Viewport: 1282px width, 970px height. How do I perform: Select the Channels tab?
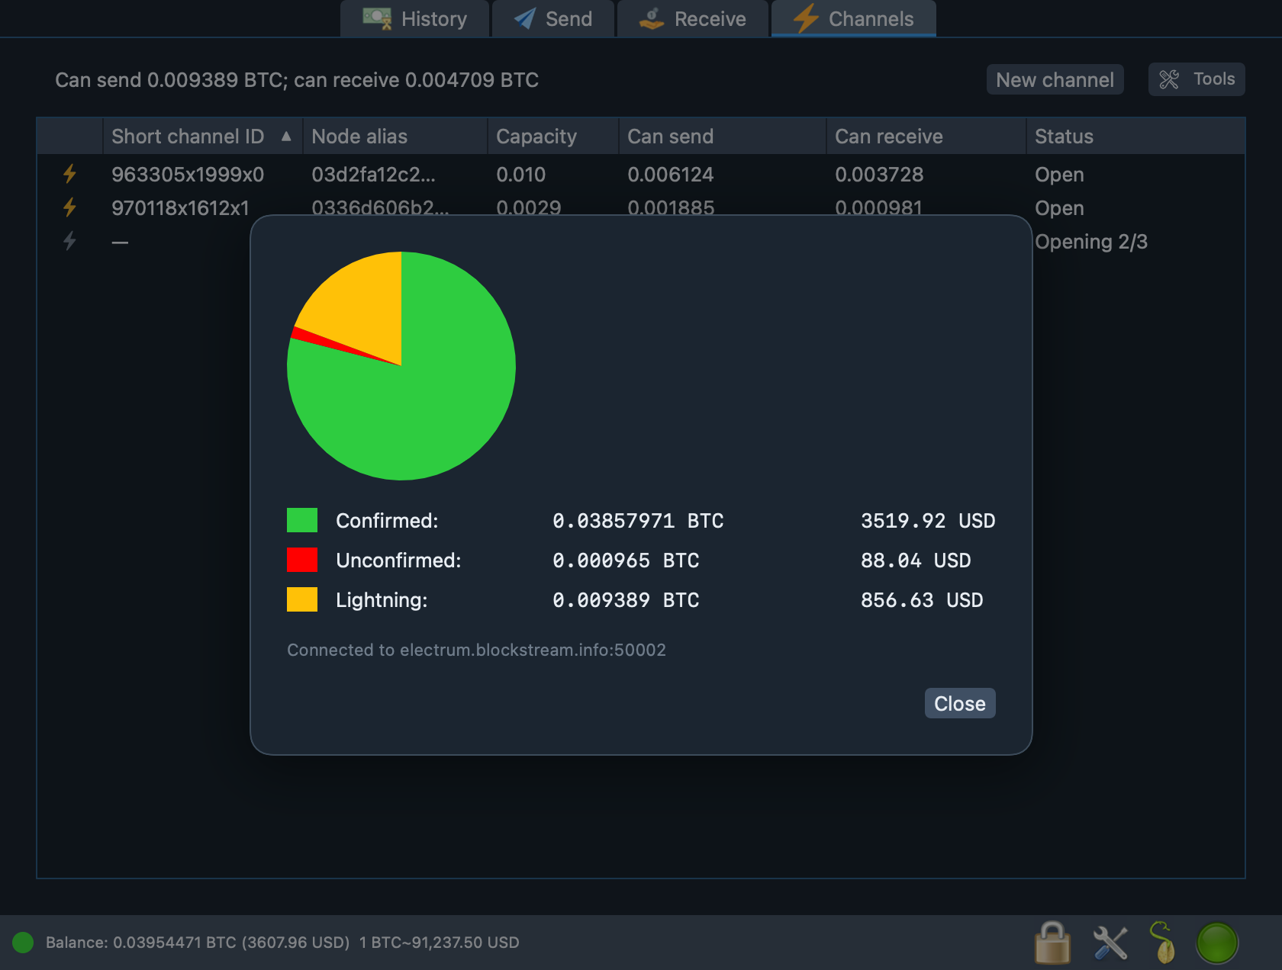click(854, 18)
